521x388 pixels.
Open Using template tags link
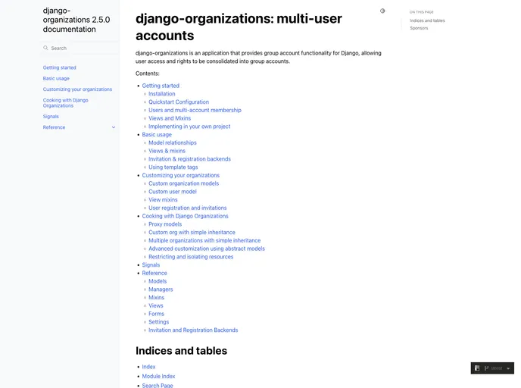173,167
